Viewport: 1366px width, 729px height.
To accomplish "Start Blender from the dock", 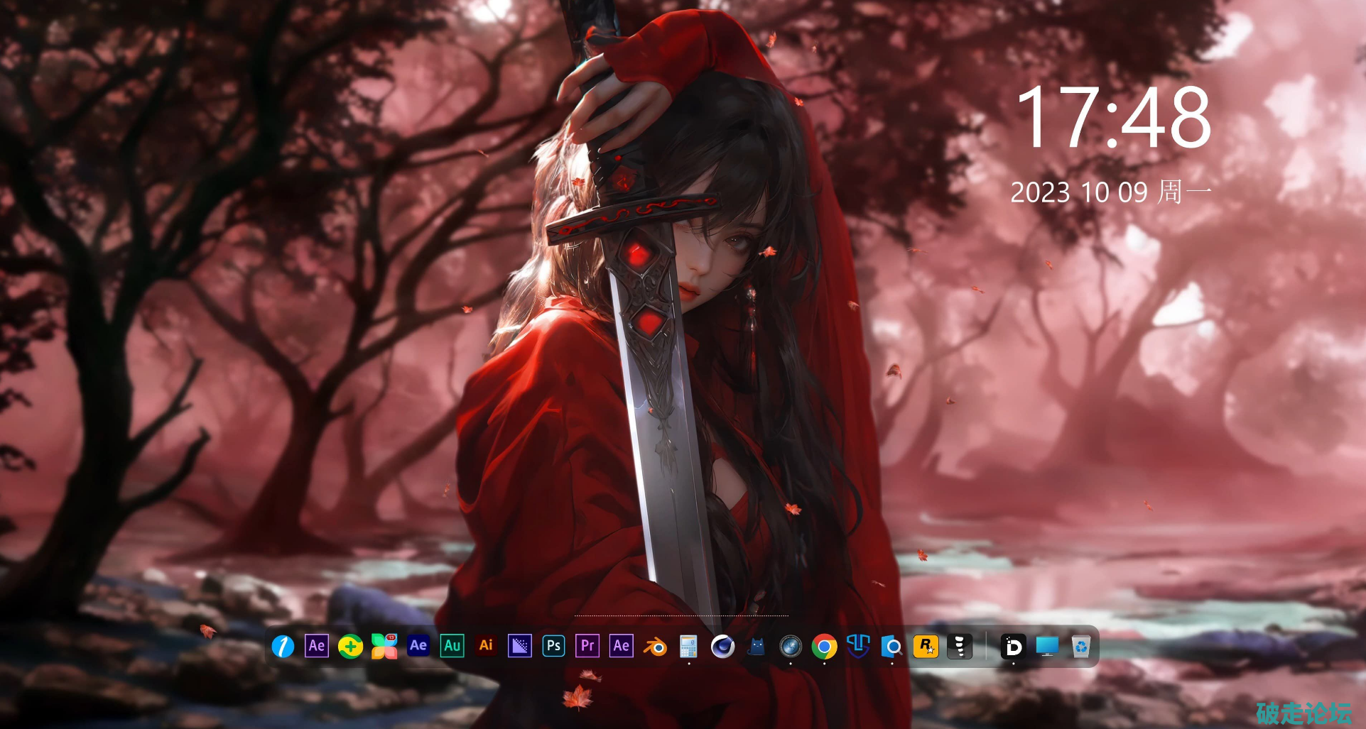I will click(x=655, y=647).
